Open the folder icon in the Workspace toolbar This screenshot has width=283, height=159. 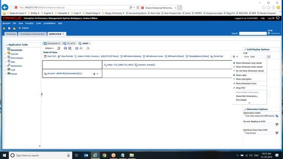15,28
